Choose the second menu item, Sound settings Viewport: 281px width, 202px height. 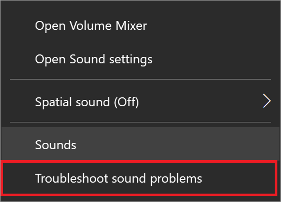[x=140, y=59]
